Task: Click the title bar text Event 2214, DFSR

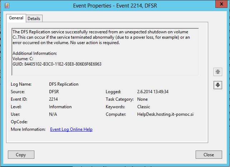Action: click(137, 6)
